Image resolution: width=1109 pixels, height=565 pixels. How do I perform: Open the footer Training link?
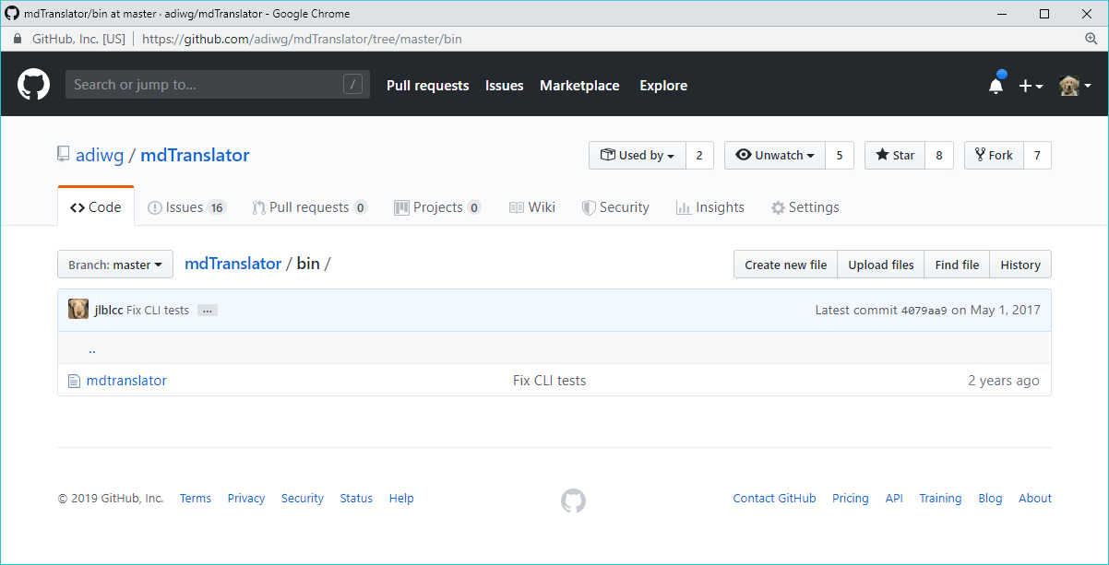point(940,499)
